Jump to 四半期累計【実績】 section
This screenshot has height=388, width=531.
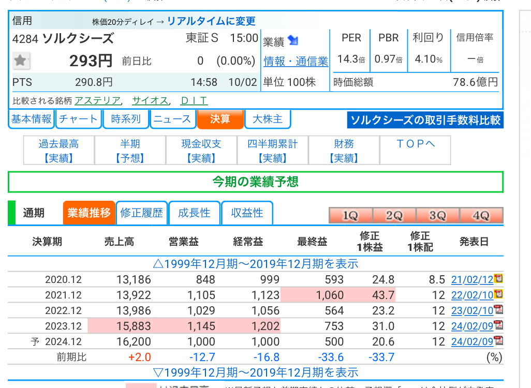pyautogui.click(x=273, y=151)
